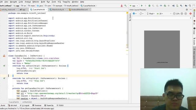Open the Pixel device dropdown
This screenshot has width=196, height=110.
tap(151, 13)
